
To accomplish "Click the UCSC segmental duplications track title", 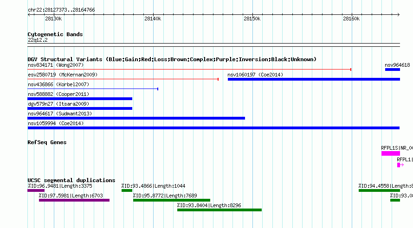I will pyautogui.click(x=71, y=180).
